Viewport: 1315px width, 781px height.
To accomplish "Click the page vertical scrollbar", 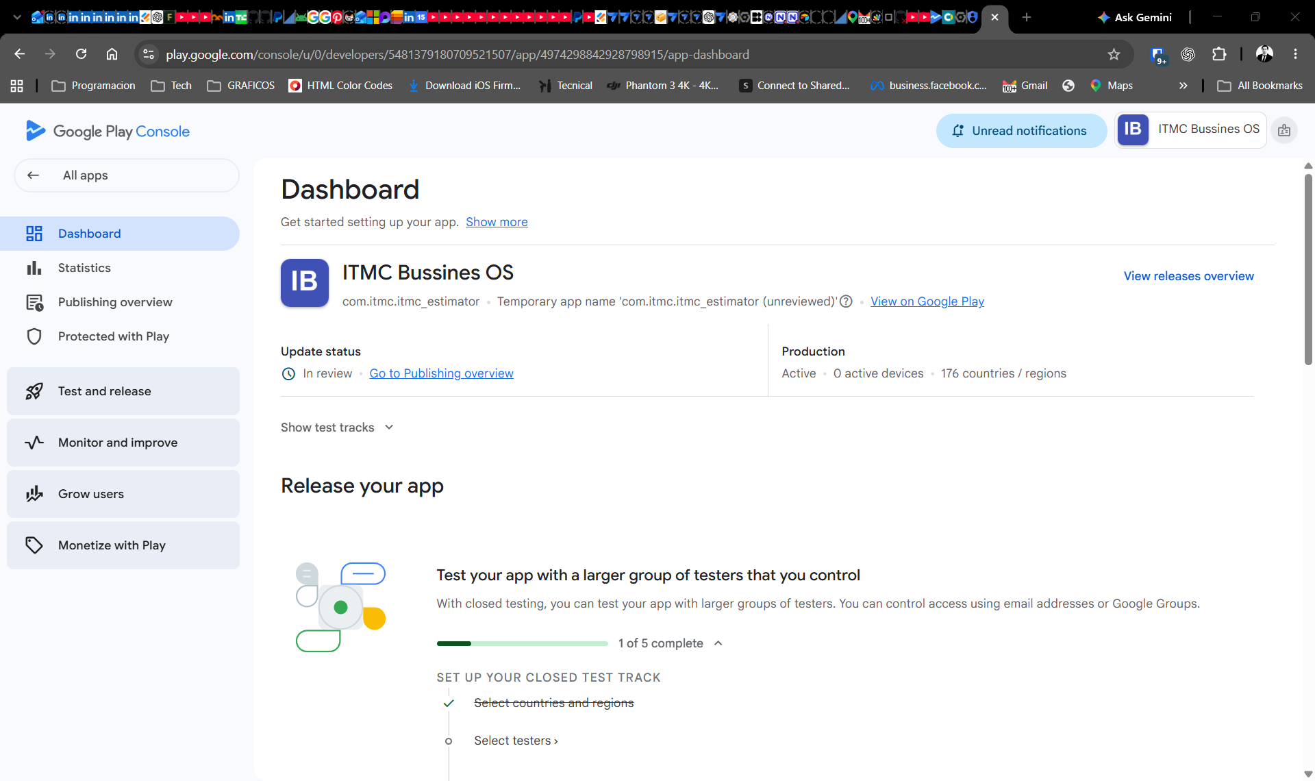I will pyautogui.click(x=1307, y=269).
